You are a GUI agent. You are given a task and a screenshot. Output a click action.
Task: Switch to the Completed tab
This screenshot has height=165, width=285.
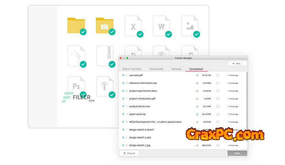point(196,69)
